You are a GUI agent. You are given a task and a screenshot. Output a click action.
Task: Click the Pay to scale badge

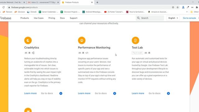(x=137, y=53)
